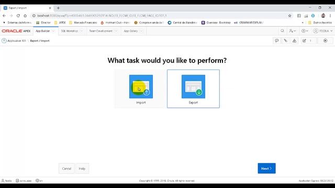Reload the current page
335x188 pixels.
[18, 16]
